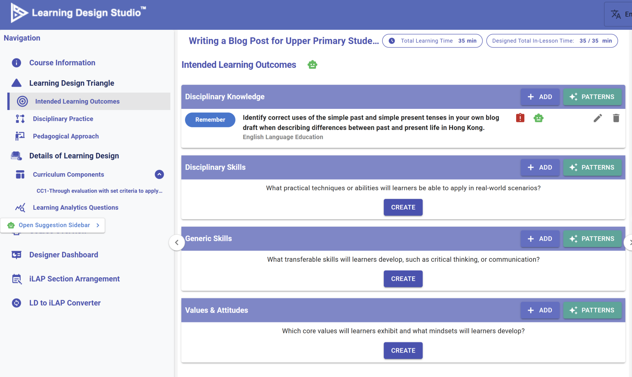Edit the outcome with the pencil icon
The image size is (632, 377).
[598, 118]
